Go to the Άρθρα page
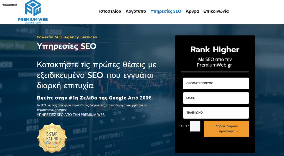Image resolution: width=284 pixels, height=156 pixels. point(192,11)
